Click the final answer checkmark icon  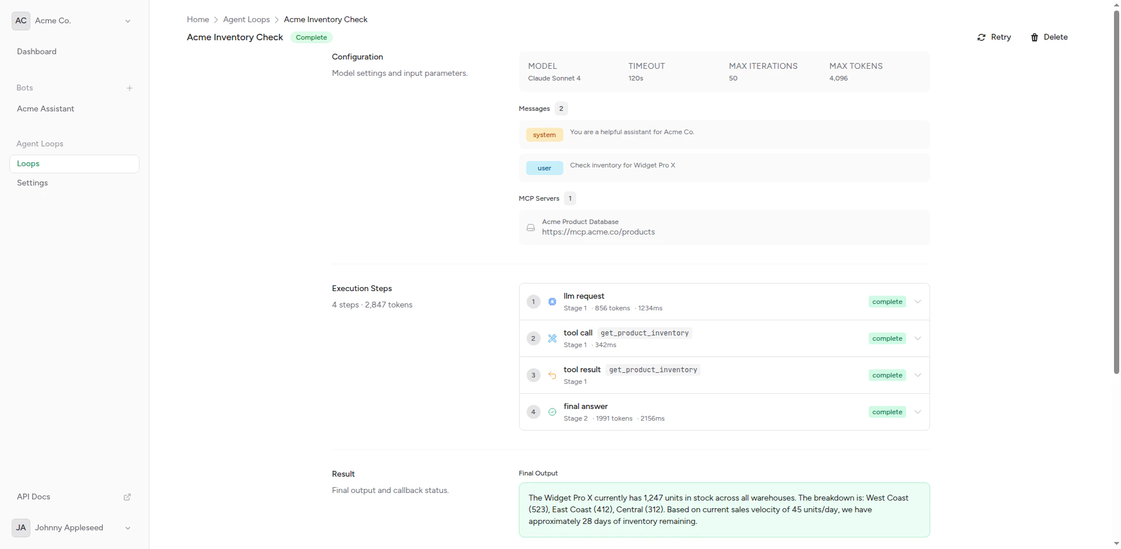552,412
